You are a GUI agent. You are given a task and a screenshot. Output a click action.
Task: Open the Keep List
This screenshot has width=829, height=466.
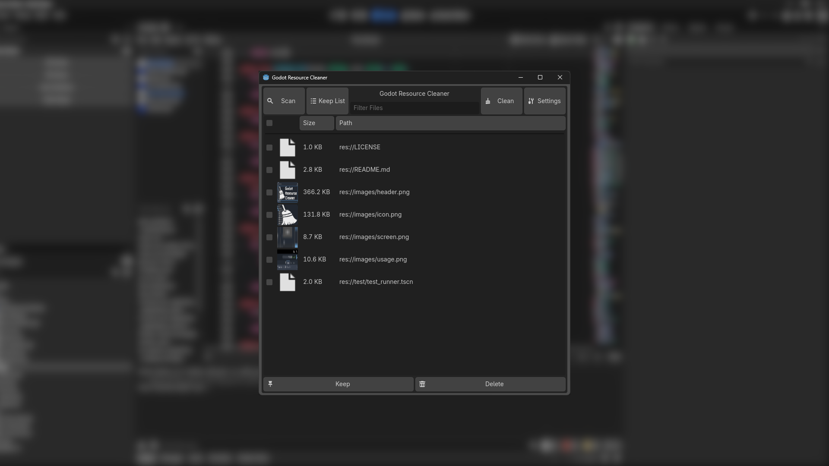327,101
